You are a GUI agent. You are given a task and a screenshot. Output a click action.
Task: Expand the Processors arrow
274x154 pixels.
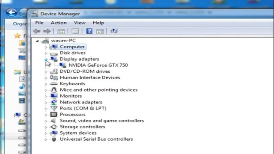[x=46, y=115]
